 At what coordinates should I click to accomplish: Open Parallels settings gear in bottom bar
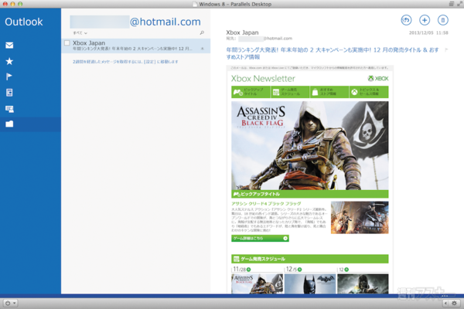click(x=454, y=303)
